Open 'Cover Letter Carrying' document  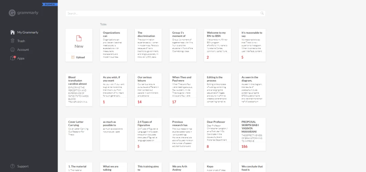coord(79,134)
